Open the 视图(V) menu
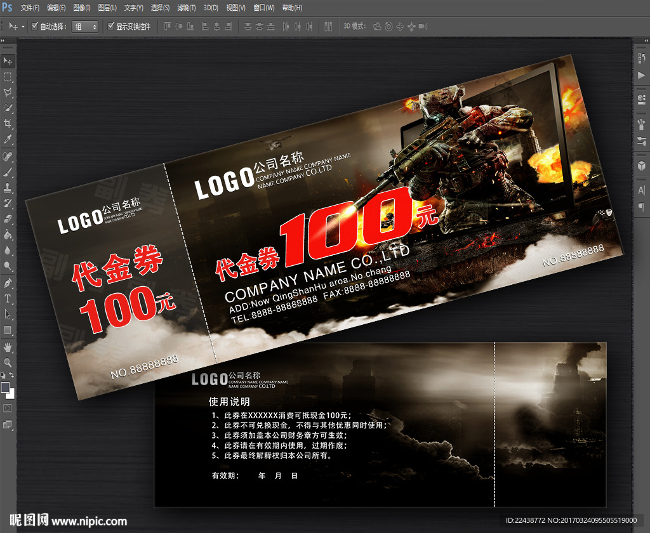Viewport: 650px width, 533px height. (236, 8)
